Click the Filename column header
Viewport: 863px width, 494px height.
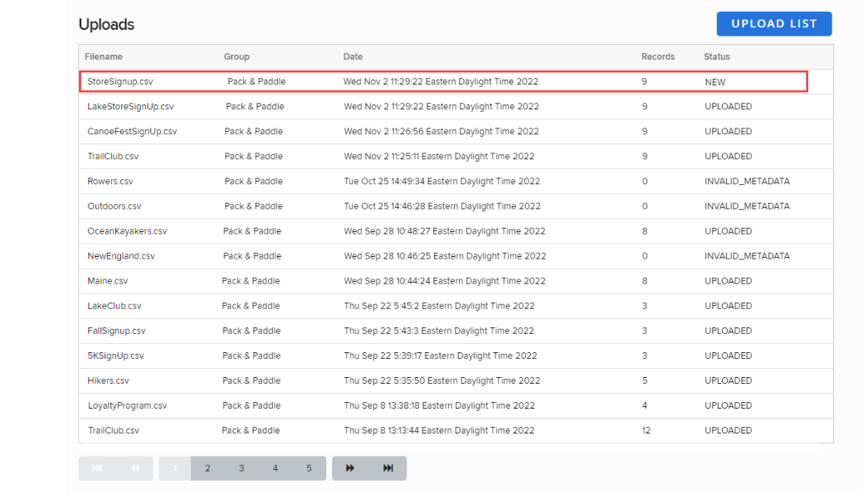pyautogui.click(x=104, y=56)
